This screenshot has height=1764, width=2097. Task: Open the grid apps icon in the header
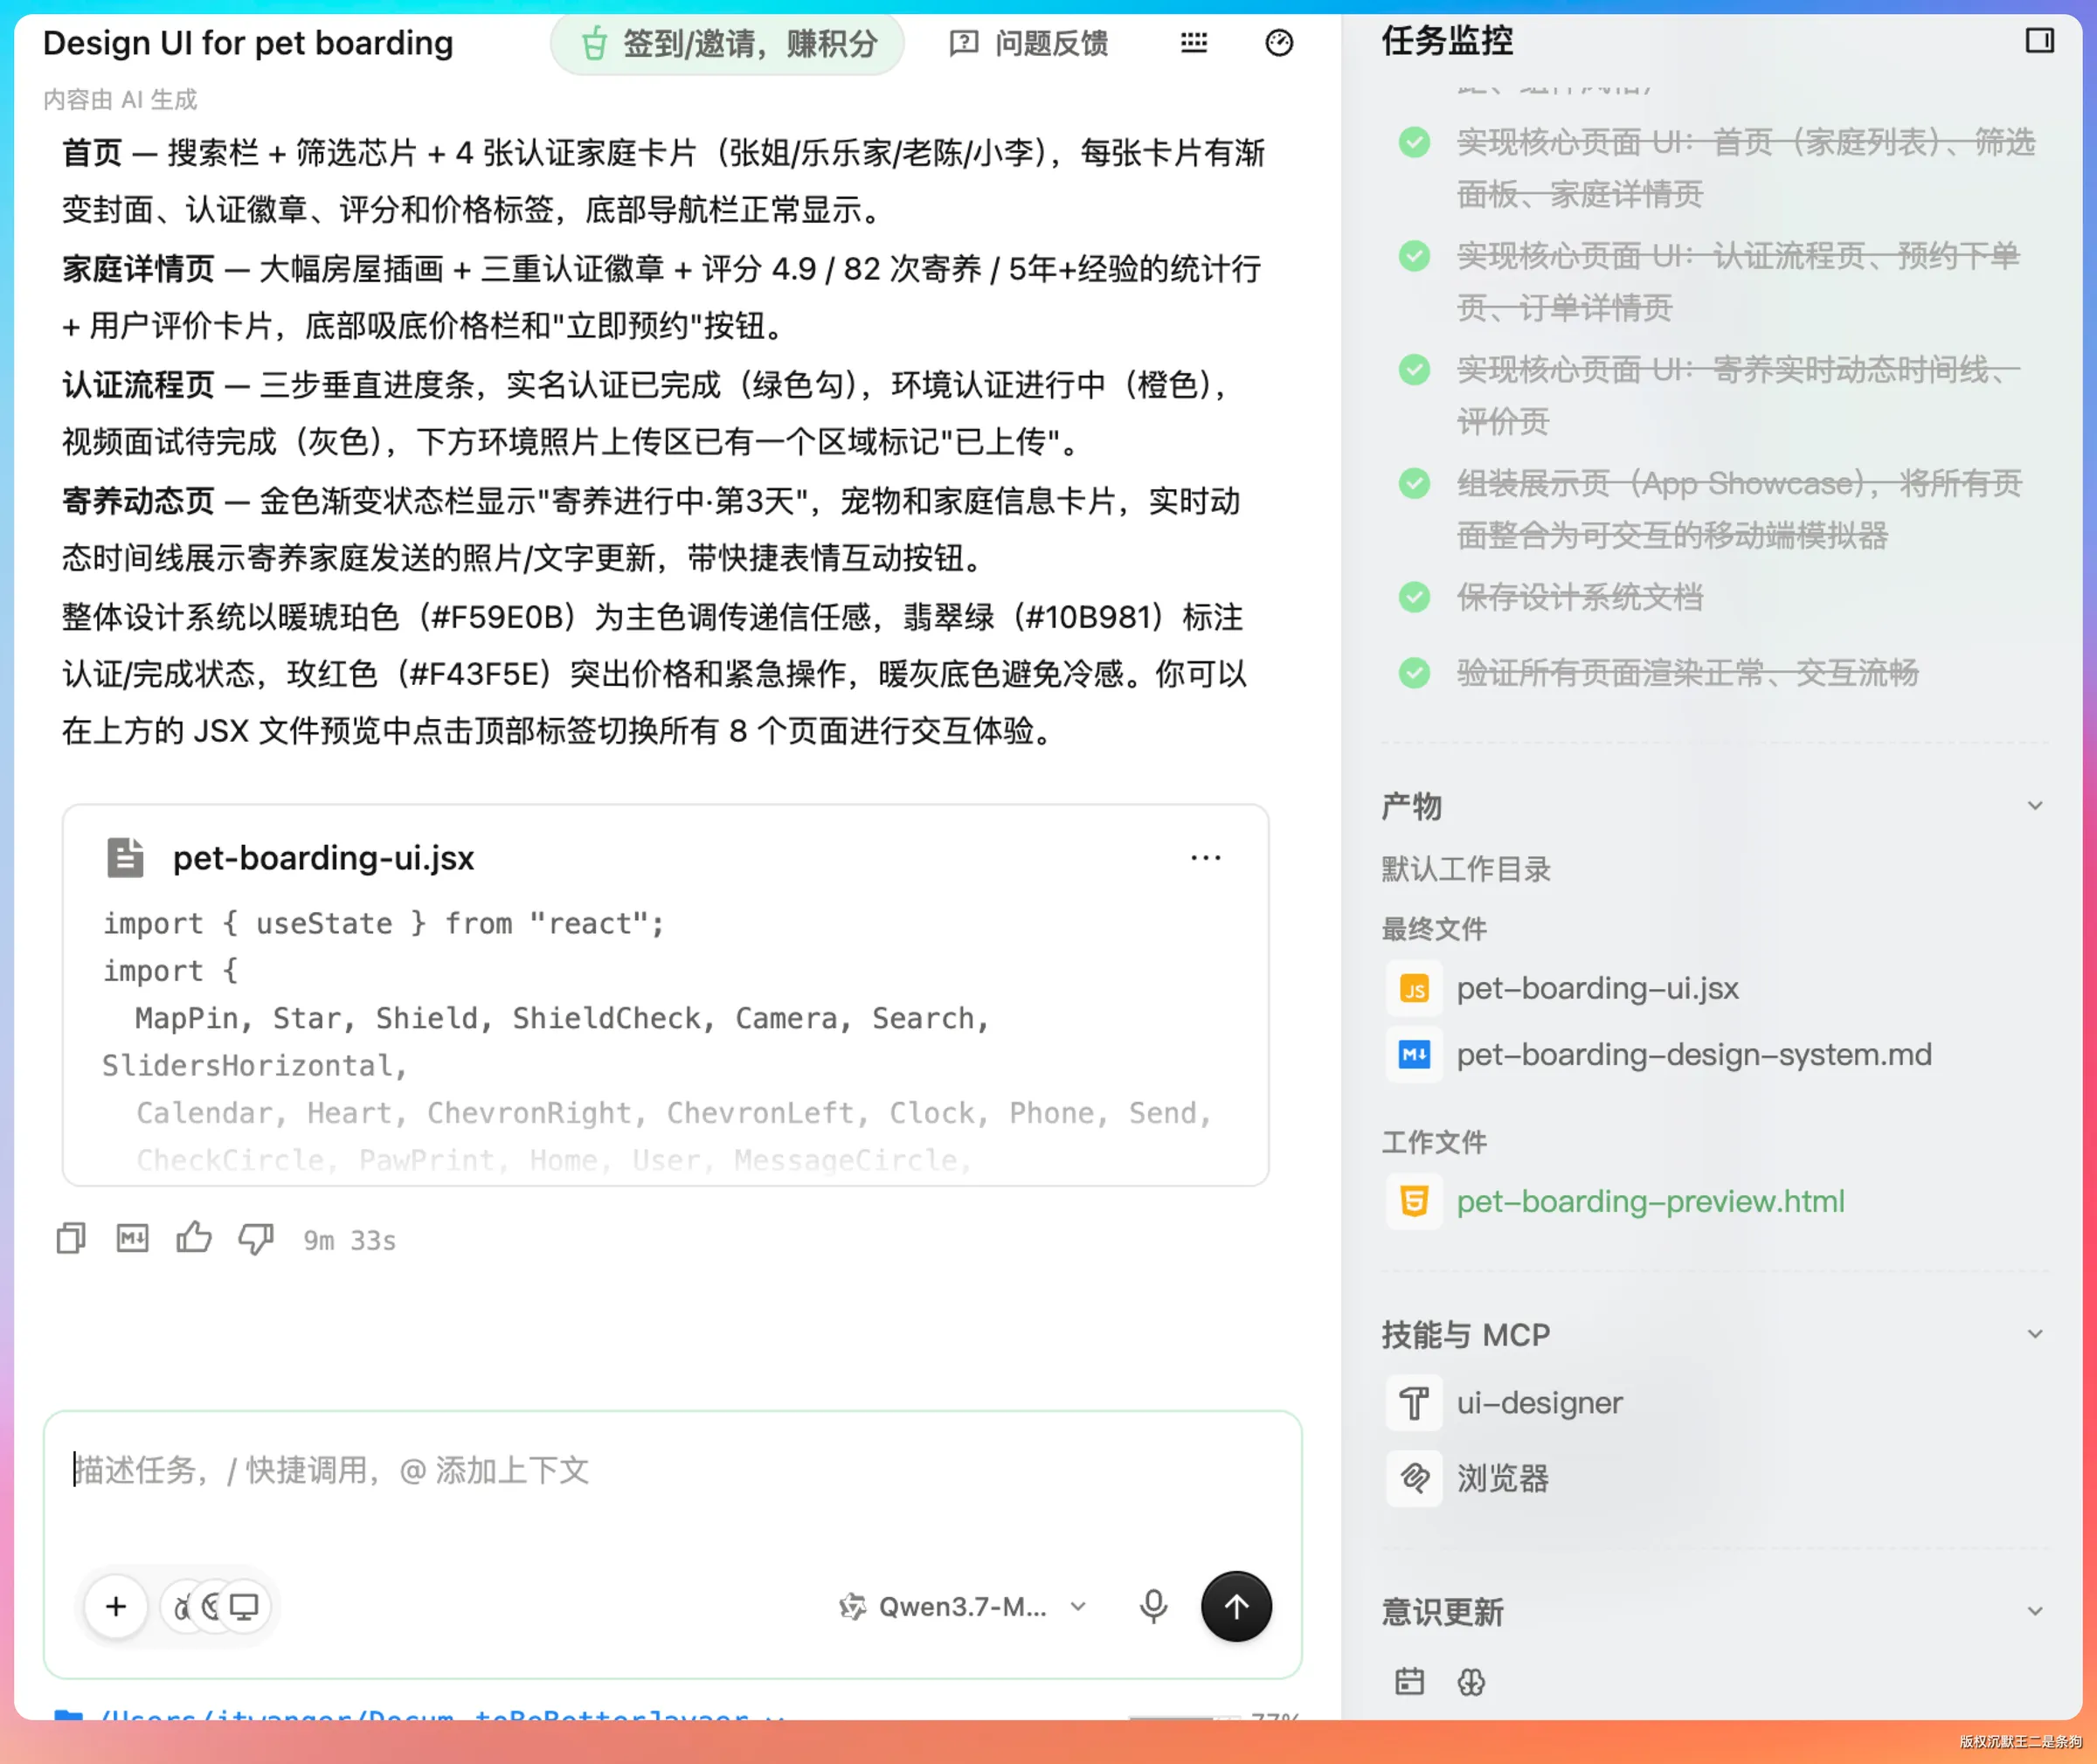pyautogui.click(x=1194, y=42)
